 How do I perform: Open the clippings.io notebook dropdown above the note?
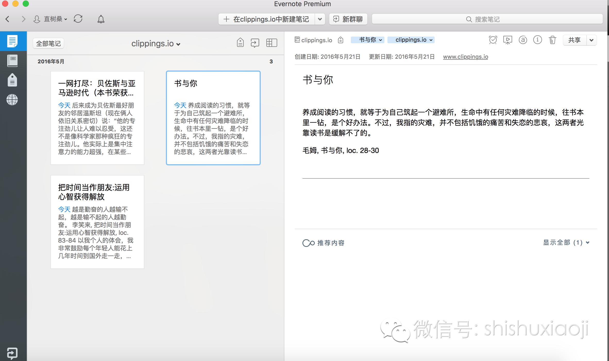[x=411, y=40]
